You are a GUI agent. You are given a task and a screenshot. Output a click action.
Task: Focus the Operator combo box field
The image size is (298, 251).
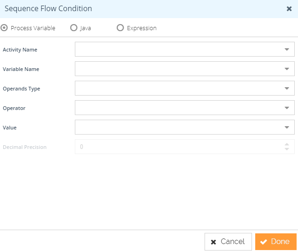pyautogui.click(x=177, y=108)
